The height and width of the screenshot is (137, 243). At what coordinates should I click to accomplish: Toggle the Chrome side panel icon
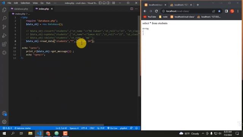pyautogui.click(x=226, y=11)
